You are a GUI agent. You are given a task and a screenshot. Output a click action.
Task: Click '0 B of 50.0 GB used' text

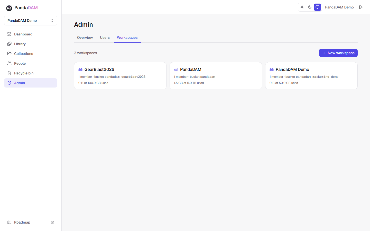[x=284, y=83]
